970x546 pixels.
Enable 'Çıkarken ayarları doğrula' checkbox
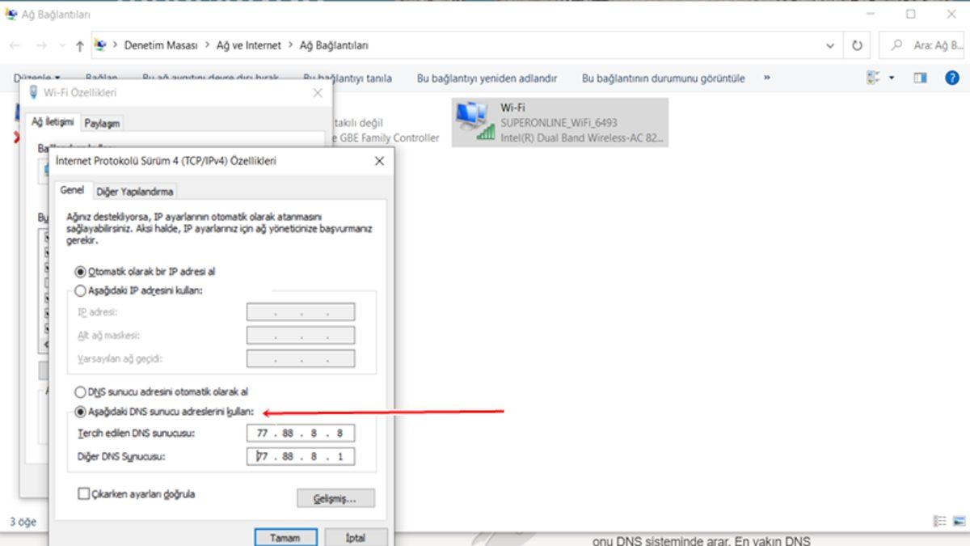click(x=83, y=493)
